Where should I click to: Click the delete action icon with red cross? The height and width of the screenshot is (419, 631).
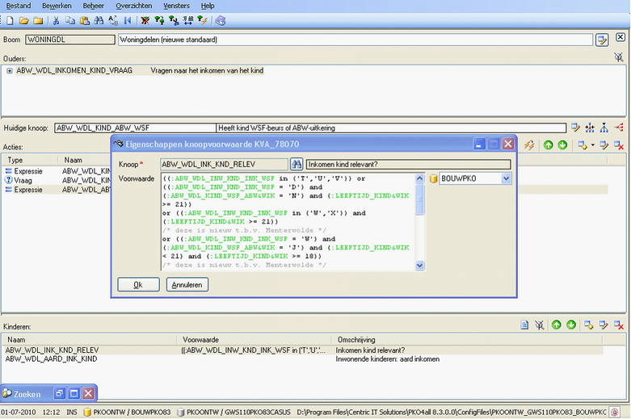(x=619, y=145)
